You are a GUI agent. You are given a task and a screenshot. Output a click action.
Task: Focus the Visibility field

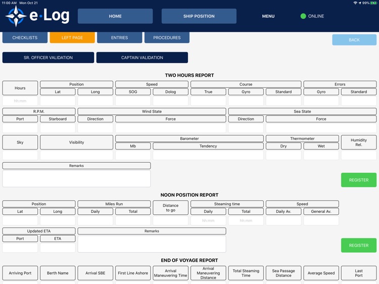(x=76, y=155)
